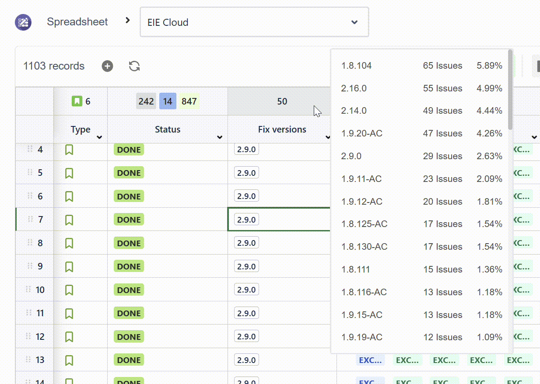Click the bookmark type icon in row 12
This screenshot has width=540, height=384.
[69, 337]
